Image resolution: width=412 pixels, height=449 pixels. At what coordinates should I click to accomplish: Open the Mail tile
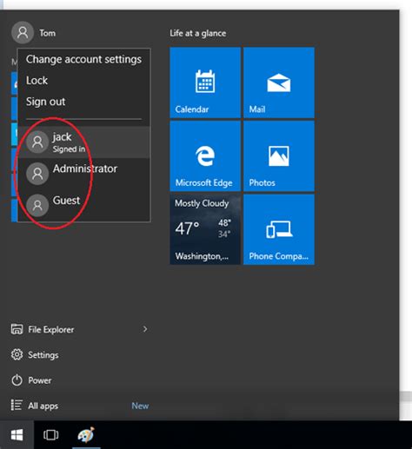coord(279,83)
